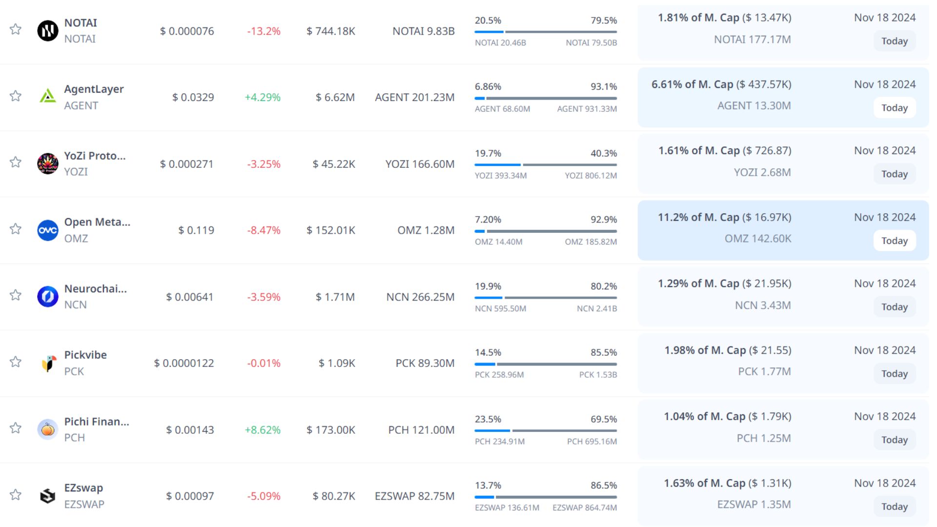Click the AgentLayer green triangle logo
The image size is (937, 527).
click(x=48, y=97)
